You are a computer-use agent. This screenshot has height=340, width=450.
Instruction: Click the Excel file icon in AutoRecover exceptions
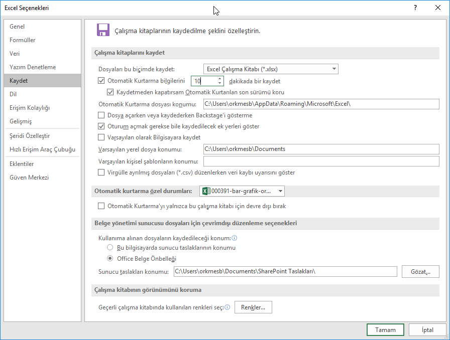(x=206, y=191)
